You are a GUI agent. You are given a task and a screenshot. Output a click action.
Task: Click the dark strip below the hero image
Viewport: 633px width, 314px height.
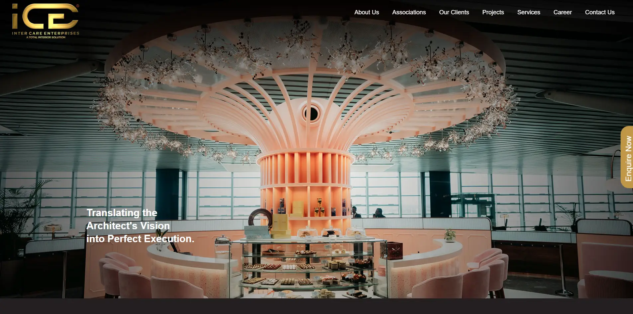click(316, 306)
